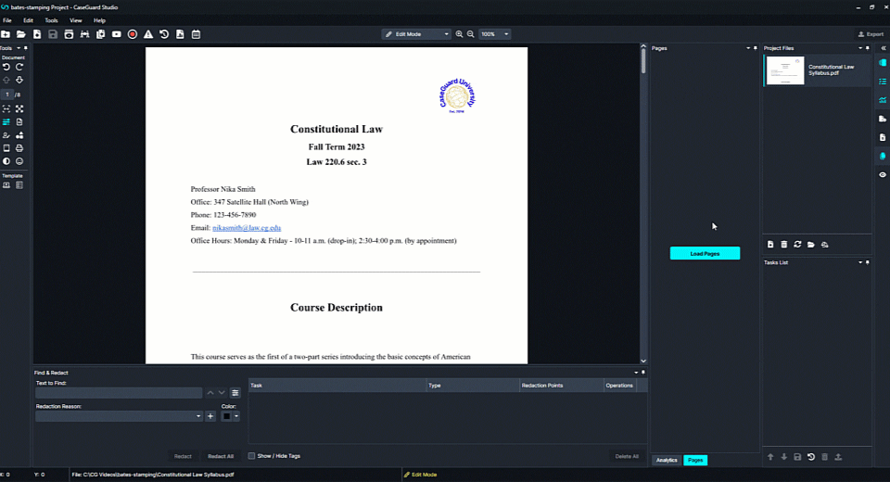Viewport: 890px width, 482px height.
Task: Zoom out with magnifier minus icon
Action: click(x=471, y=34)
